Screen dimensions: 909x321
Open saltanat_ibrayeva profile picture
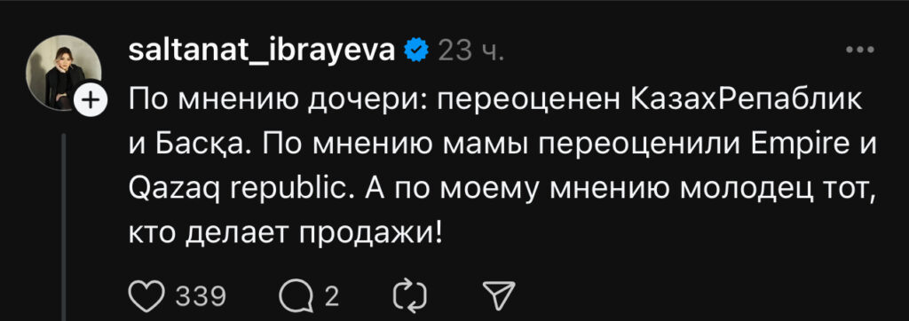tap(64, 73)
